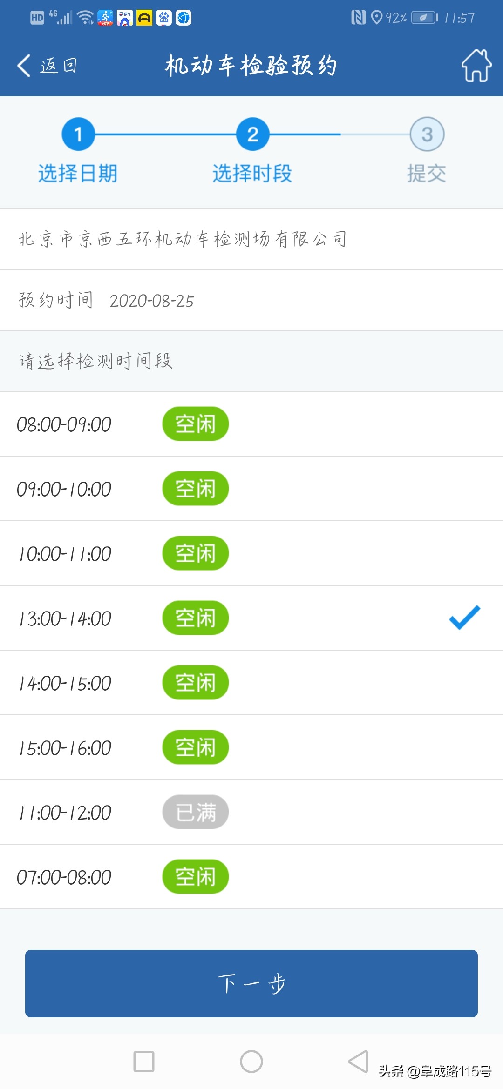Tap the full 已满 badge for 11:00-12:00
Screen dimensions: 503x1089
pyautogui.click(x=195, y=812)
